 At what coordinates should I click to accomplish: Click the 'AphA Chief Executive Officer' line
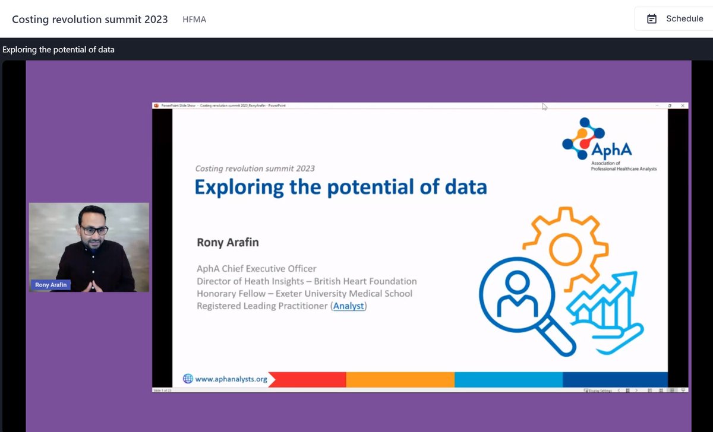[x=257, y=269]
